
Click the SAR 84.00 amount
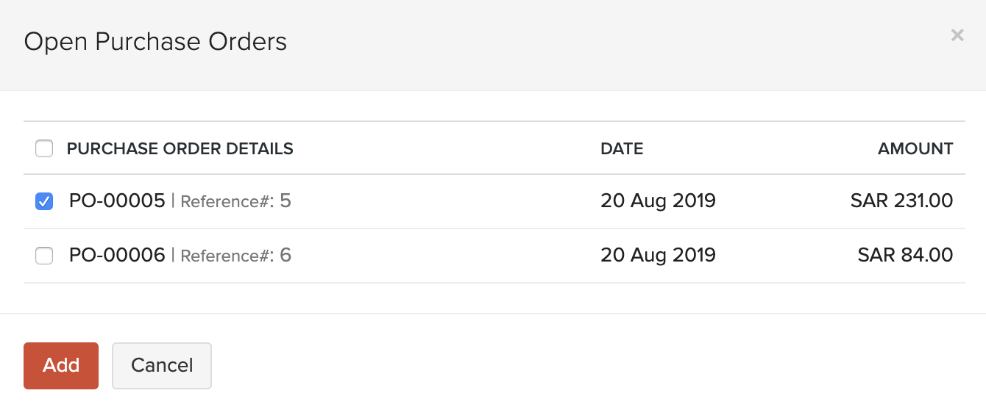coord(905,255)
